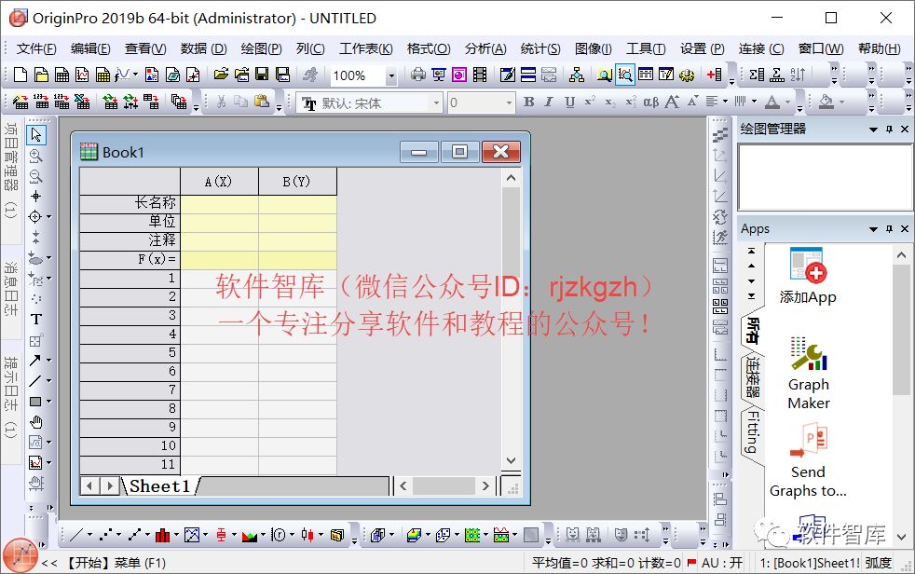The width and height of the screenshot is (915, 574).
Task: Open the 文件(F) menu
Action: point(36,48)
